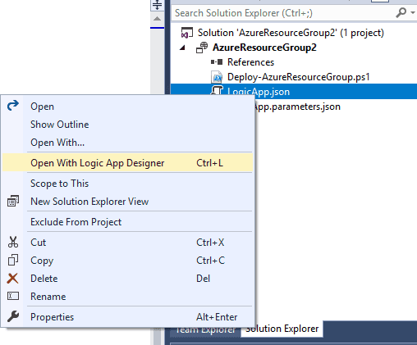The width and height of the screenshot is (417, 345).
Task: Click the LogicApp.json file icon
Action: (x=217, y=91)
